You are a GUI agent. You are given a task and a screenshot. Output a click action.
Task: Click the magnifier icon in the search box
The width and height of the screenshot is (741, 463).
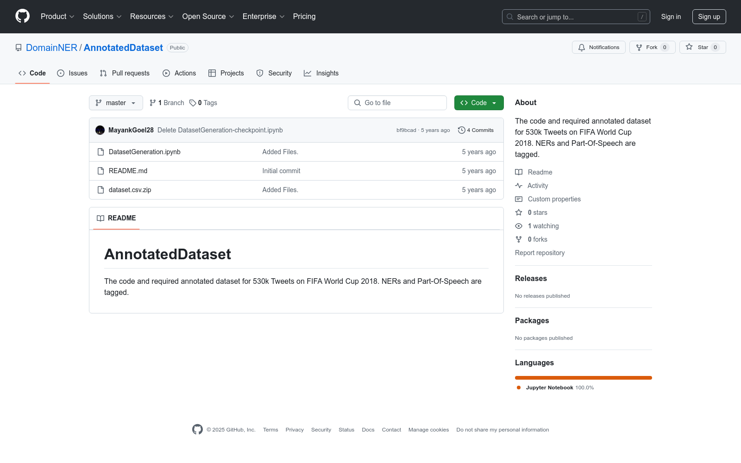pyautogui.click(x=510, y=17)
